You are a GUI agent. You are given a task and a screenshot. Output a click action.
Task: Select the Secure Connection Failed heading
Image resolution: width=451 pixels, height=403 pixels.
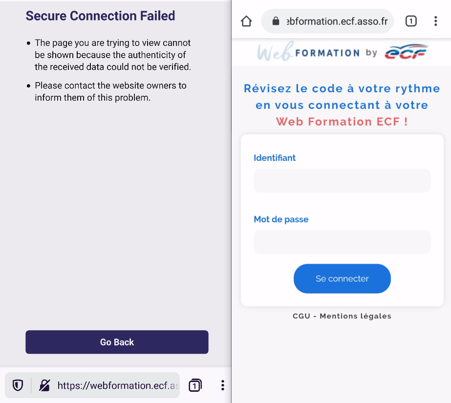[100, 16]
